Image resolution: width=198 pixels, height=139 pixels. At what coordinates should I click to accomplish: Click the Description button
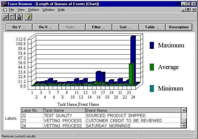tap(179, 27)
